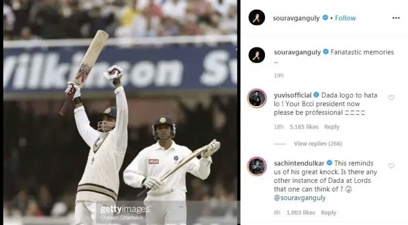
Task: Click the cricket post photo
Action: click(120, 112)
